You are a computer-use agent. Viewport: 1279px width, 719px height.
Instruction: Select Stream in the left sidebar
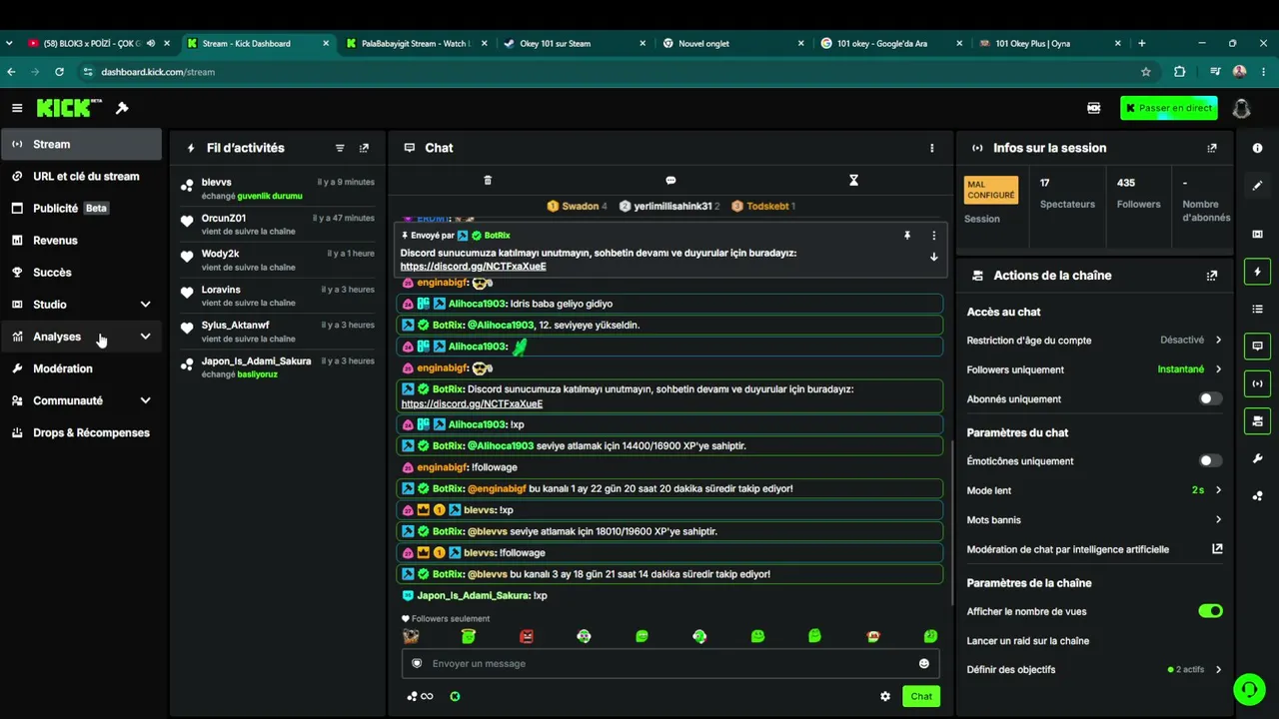pyautogui.click(x=81, y=144)
